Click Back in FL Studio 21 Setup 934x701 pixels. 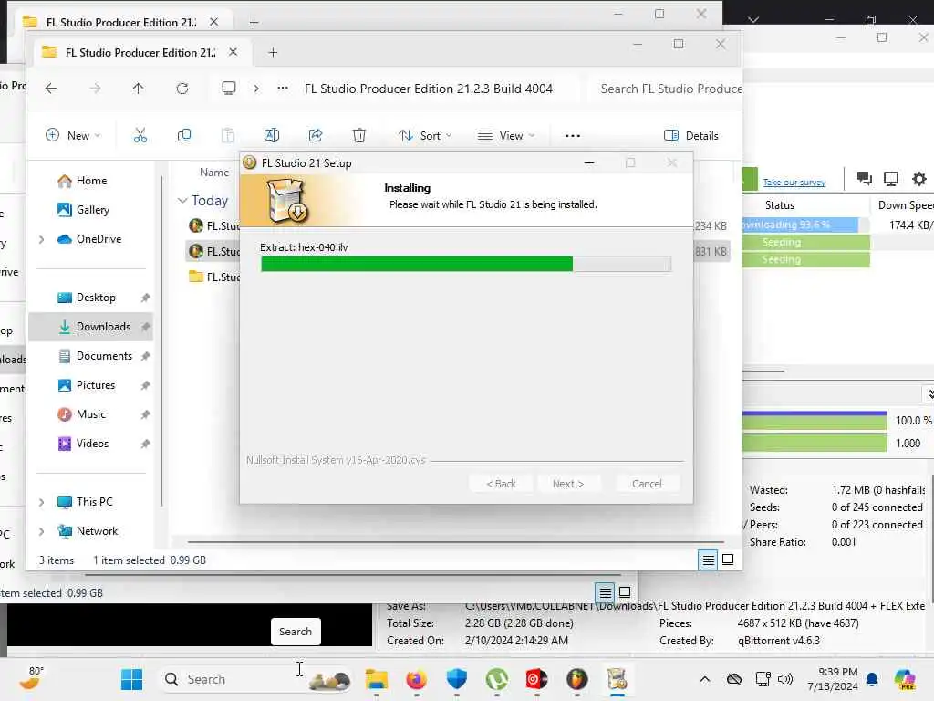pos(501,484)
